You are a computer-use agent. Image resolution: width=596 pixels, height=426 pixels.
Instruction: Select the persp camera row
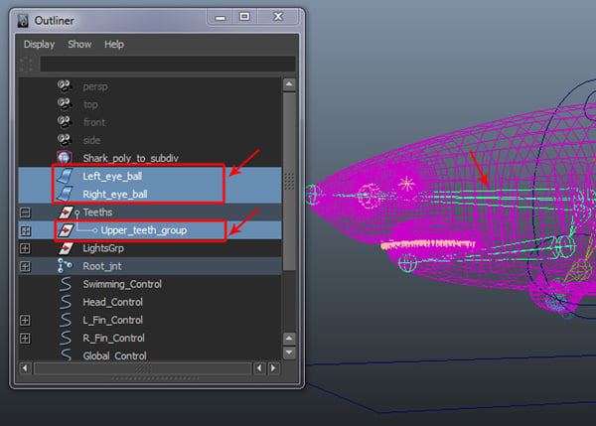150,86
